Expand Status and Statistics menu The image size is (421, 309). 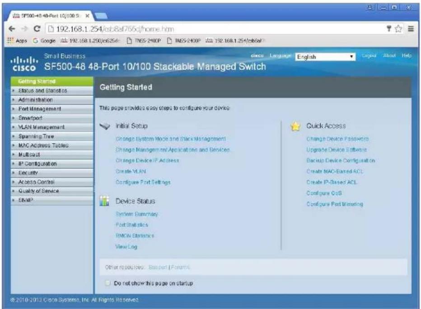52,91
